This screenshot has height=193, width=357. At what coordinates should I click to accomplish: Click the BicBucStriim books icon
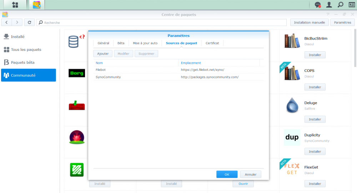[292, 41]
